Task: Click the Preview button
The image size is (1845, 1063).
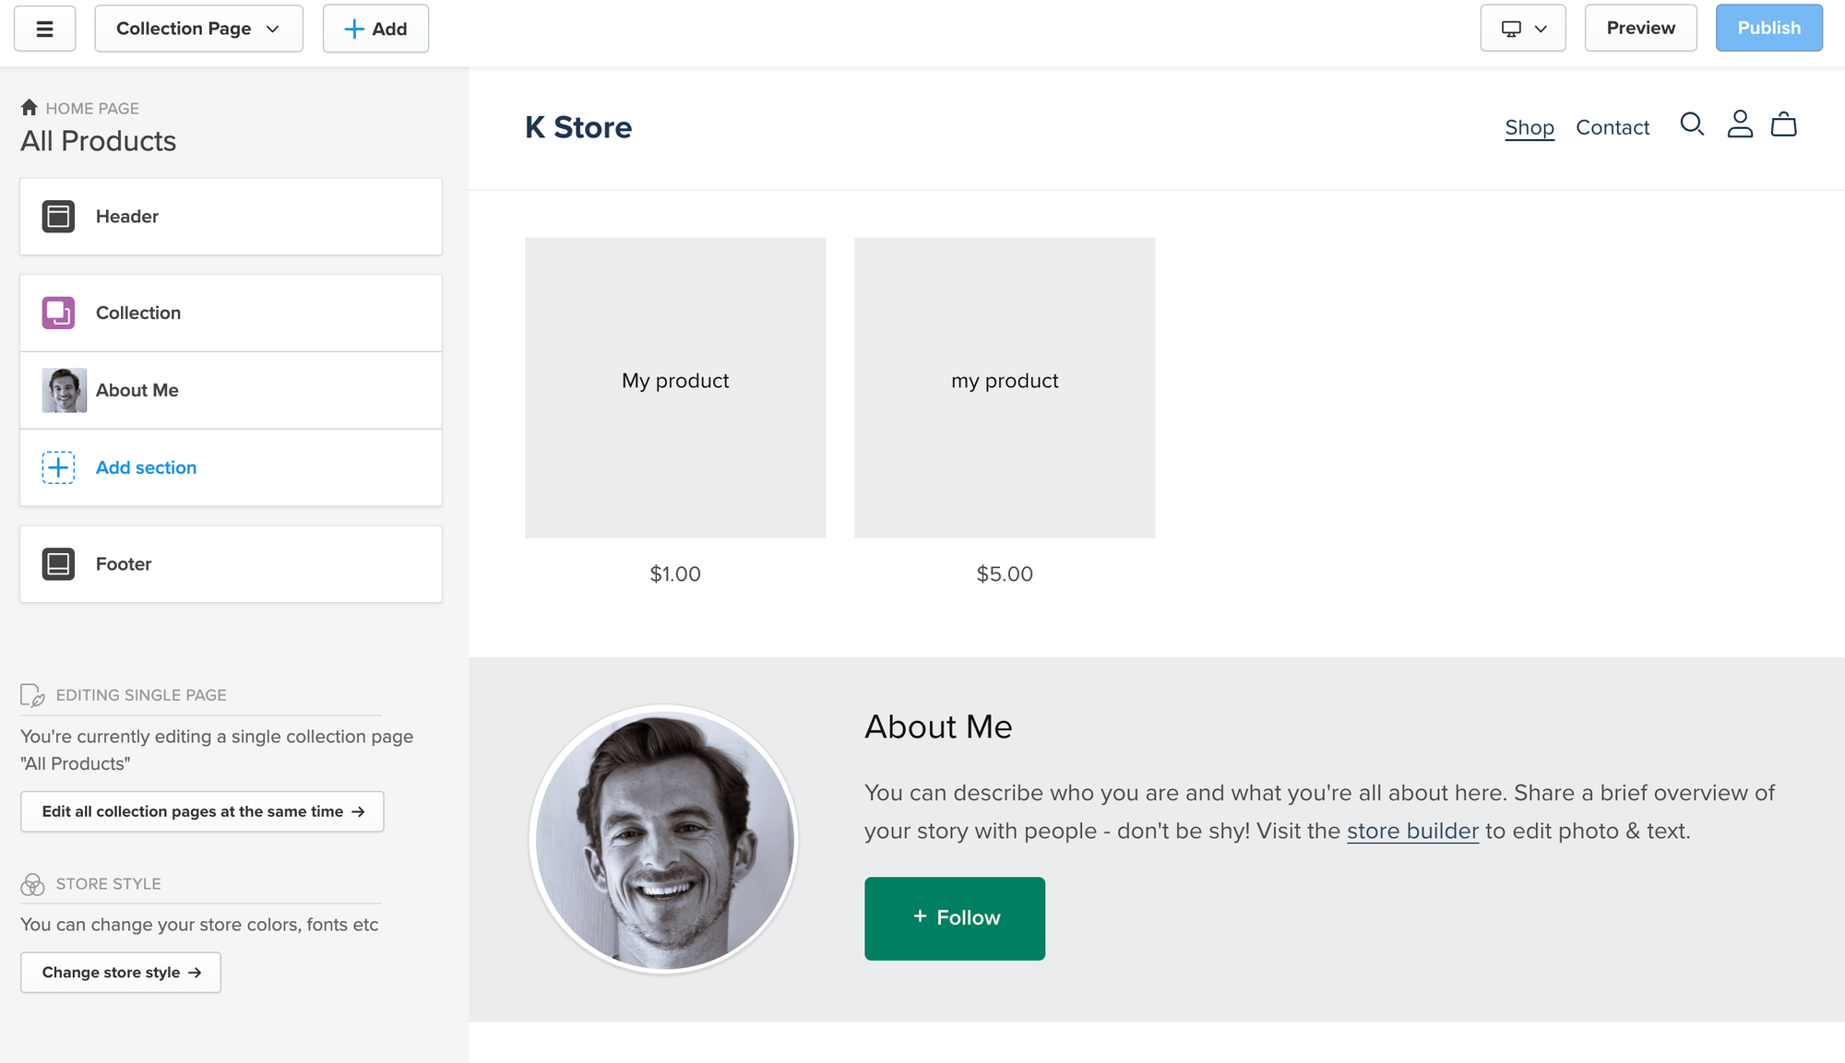Action: point(1640,29)
